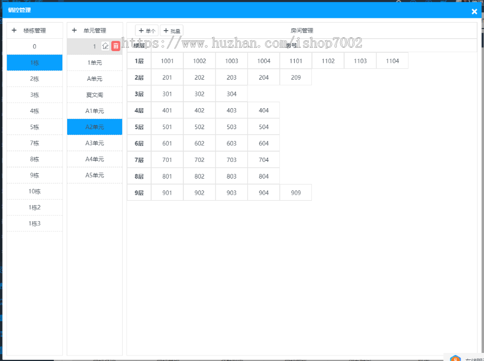Screen dimensions: 484x361
Task: Select building 1栋3
Action: tap(34, 223)
